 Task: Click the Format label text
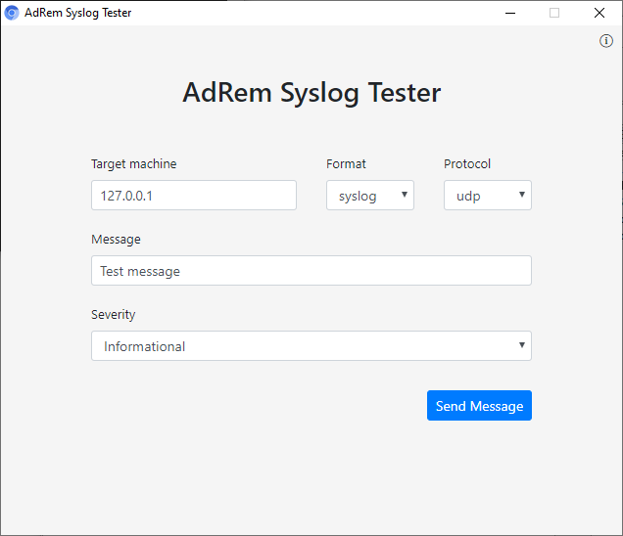click(346, 164)
